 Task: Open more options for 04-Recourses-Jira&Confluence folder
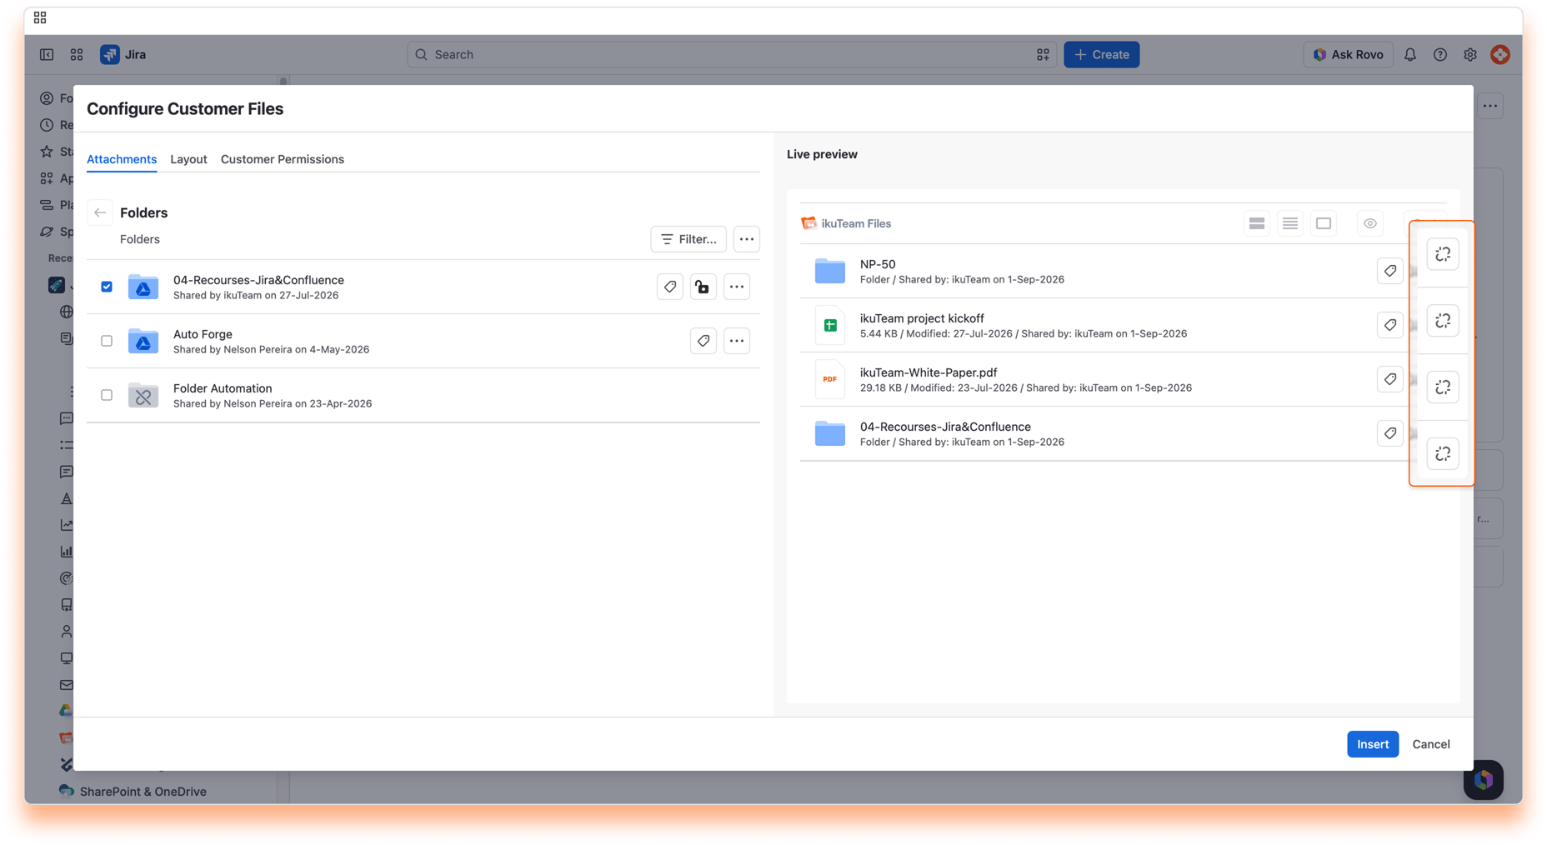tap(737, 287)
